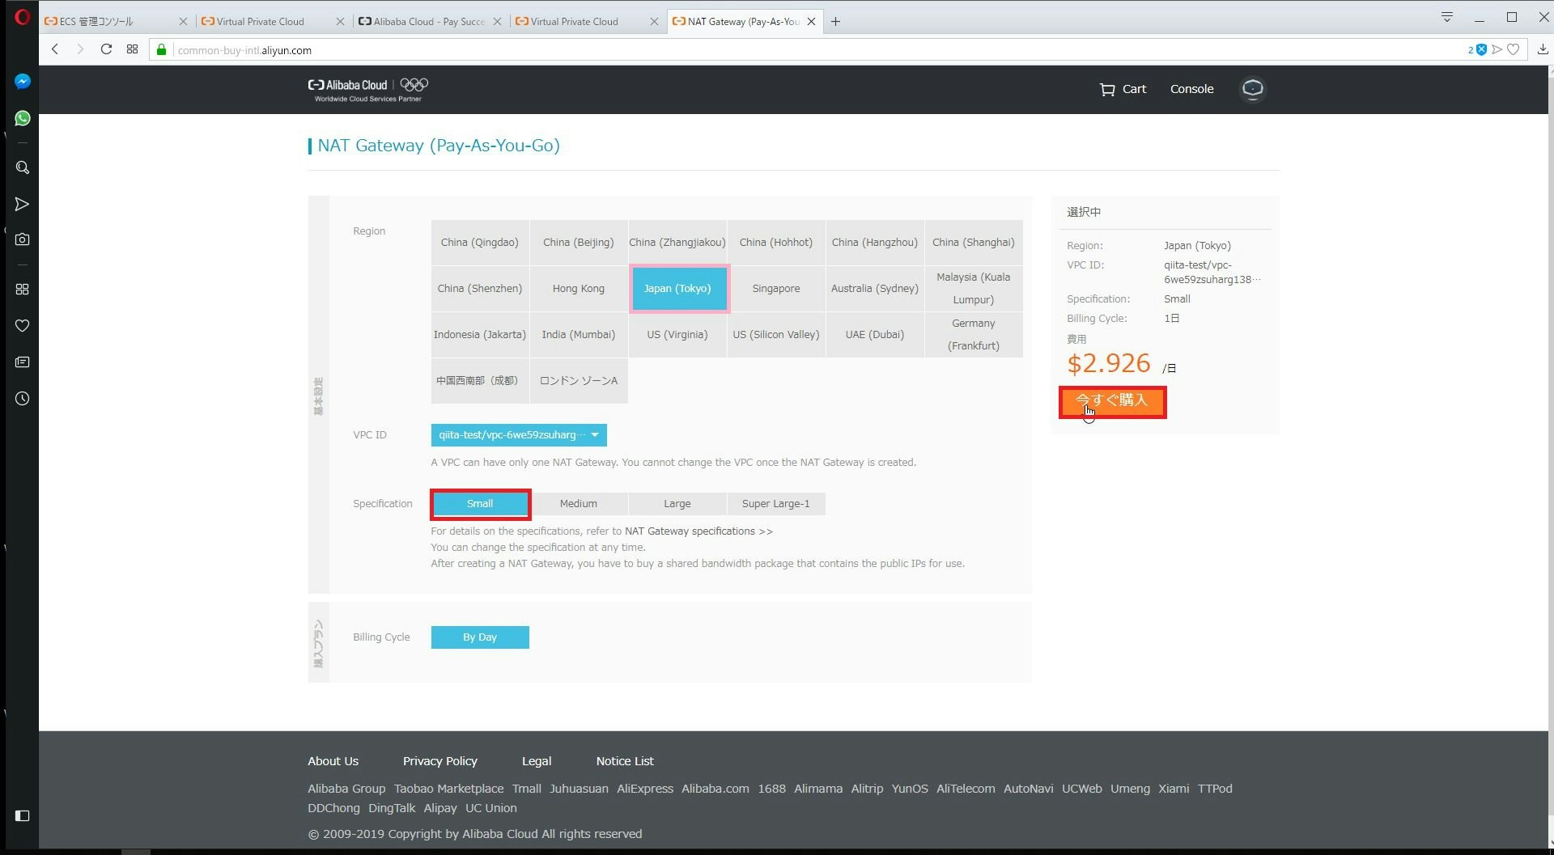Open a new tab with plus button
The height and width of the screenshot is (855, 1554).
point(835,22)
